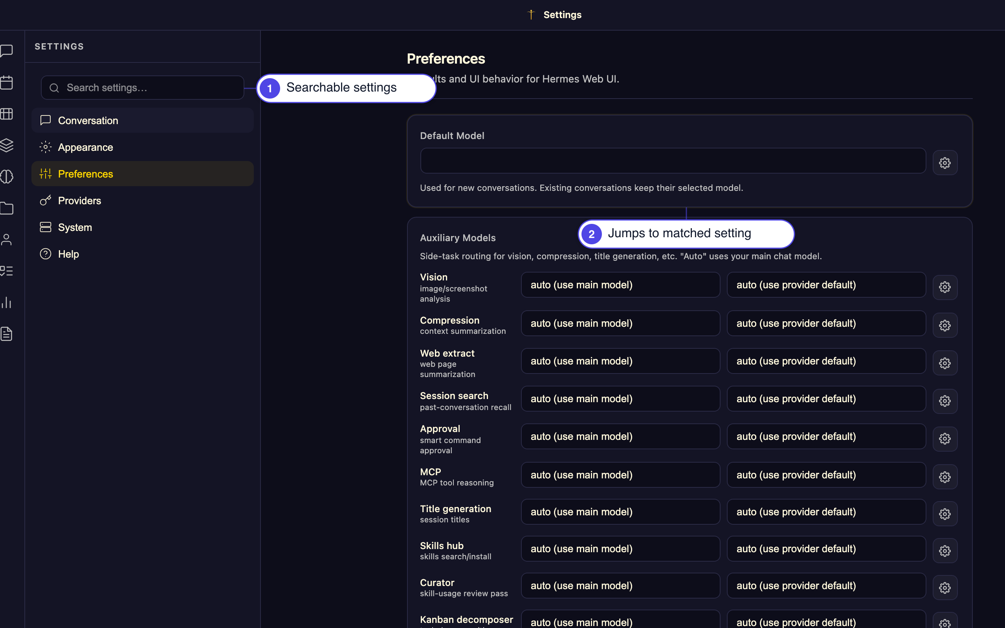The image size is (1005, 628).
Task: Open the Help settings section
Action: tap(143, 254)
